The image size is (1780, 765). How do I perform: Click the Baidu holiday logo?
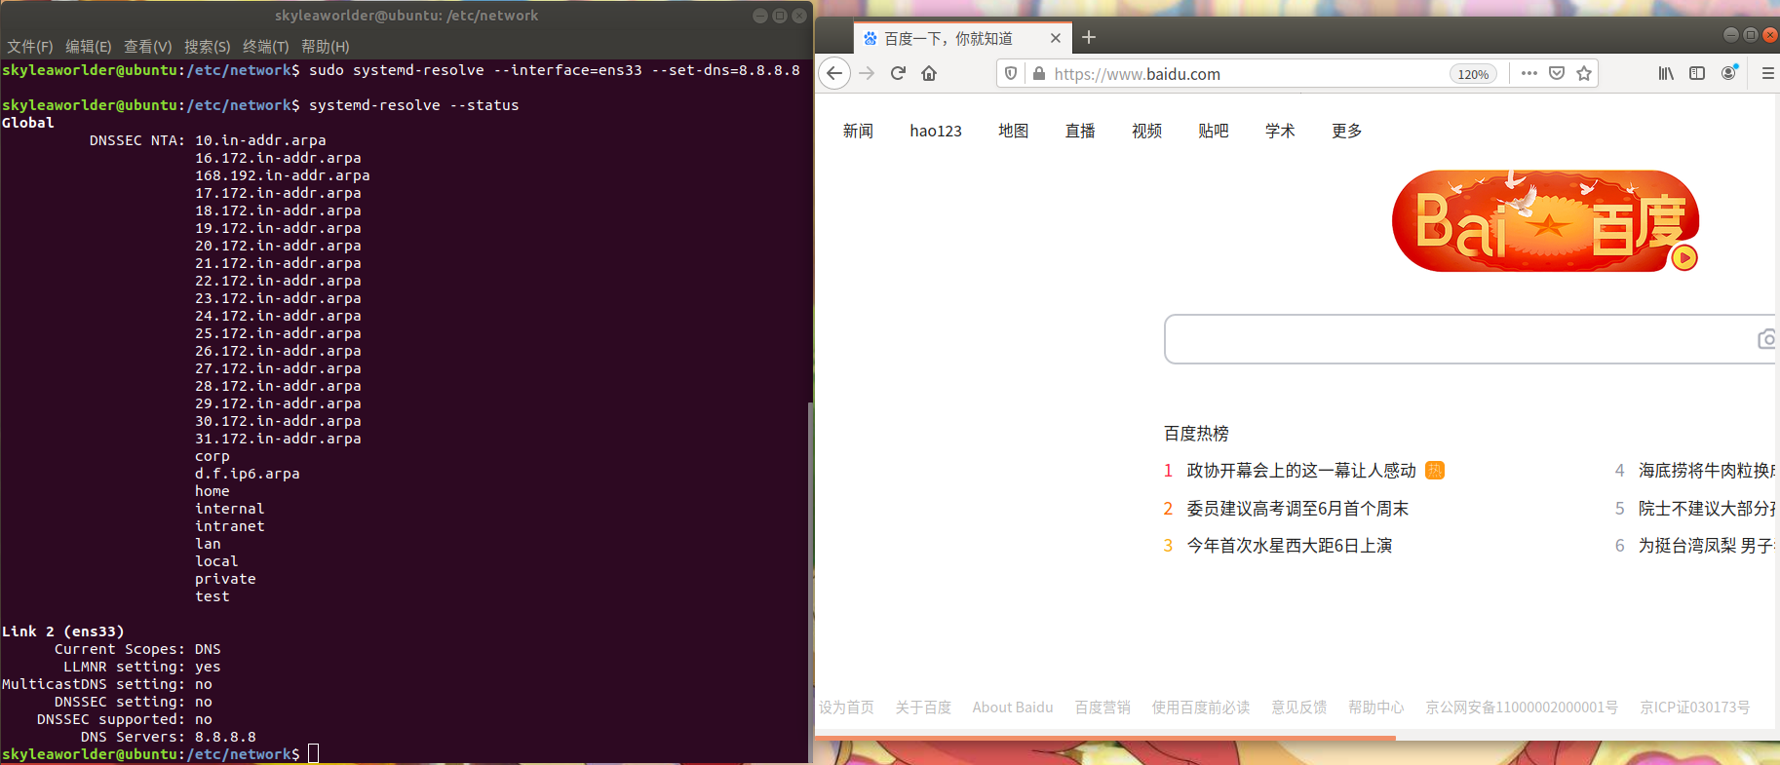[x=1545, y=221]
